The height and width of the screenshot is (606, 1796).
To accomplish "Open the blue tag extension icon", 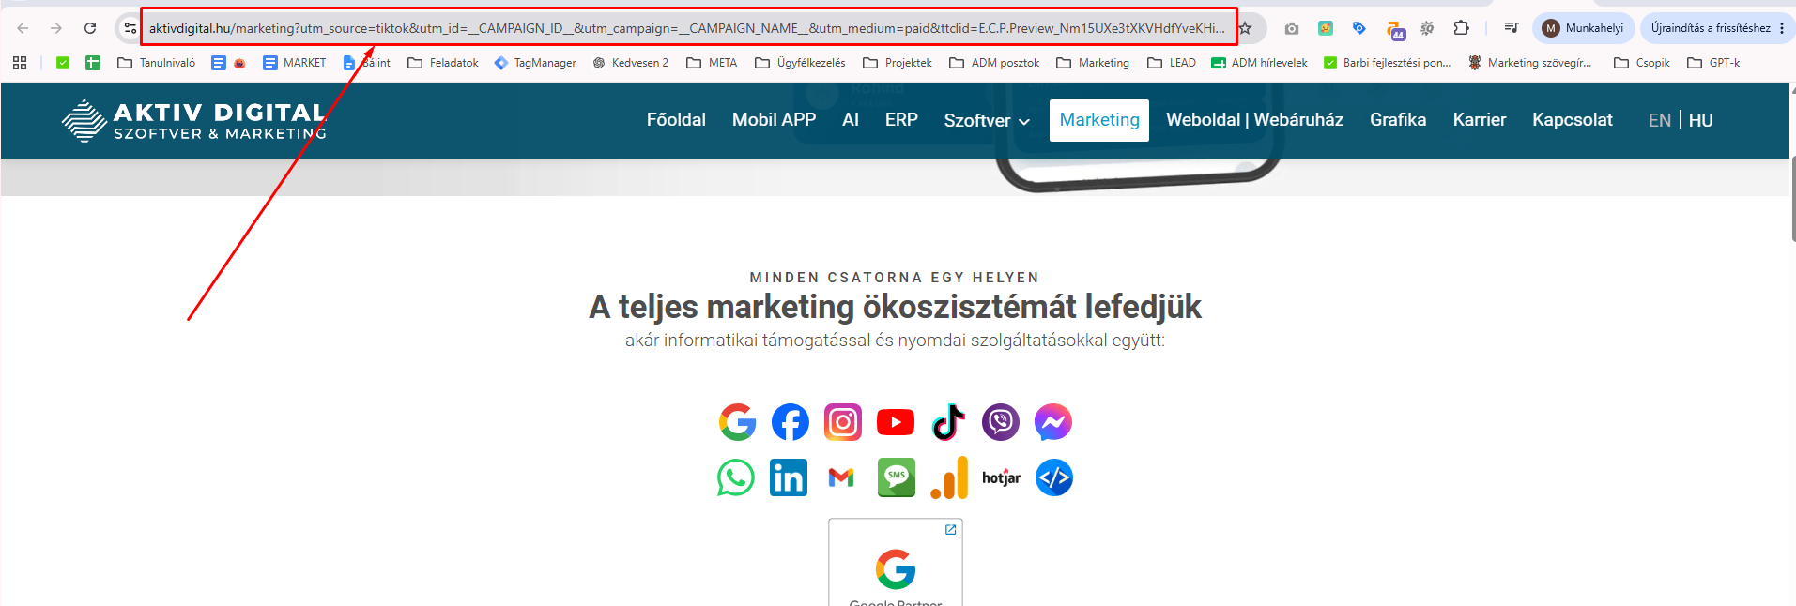I will pyautogui.click(x=1359, y=28).
